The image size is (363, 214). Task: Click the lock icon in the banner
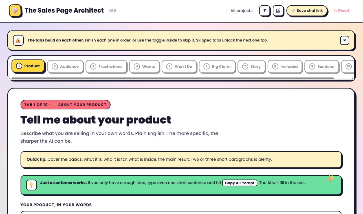18,40
